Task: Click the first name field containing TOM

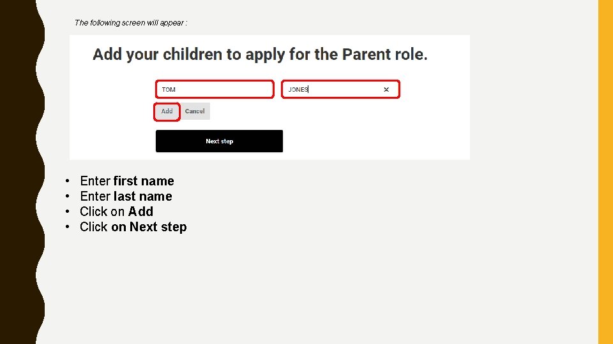Action: click(215, 89)
